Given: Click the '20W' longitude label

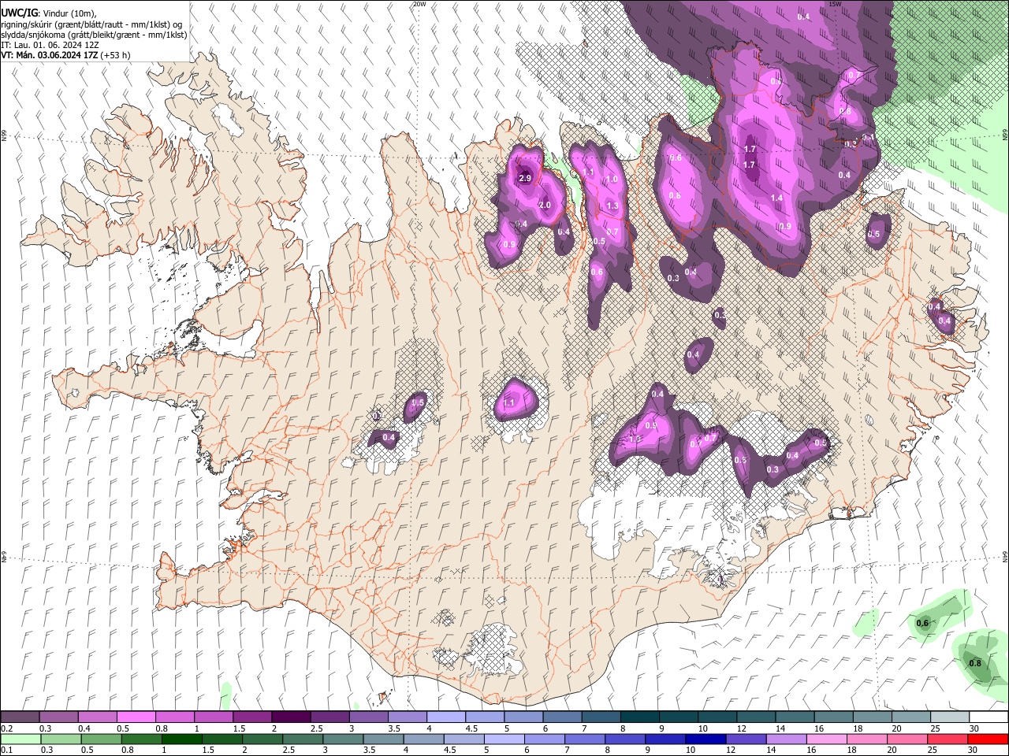Looking at the screenshot, I should coord(419,4).
